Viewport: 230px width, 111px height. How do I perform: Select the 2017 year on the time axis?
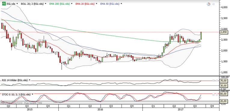click(x=181, y=109)
